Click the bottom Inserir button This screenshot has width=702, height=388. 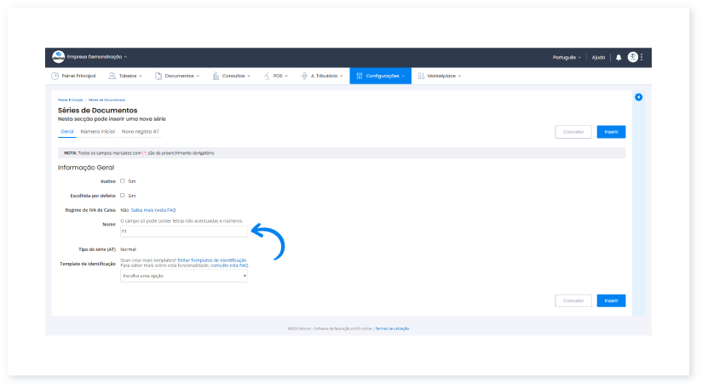point(611,301)
